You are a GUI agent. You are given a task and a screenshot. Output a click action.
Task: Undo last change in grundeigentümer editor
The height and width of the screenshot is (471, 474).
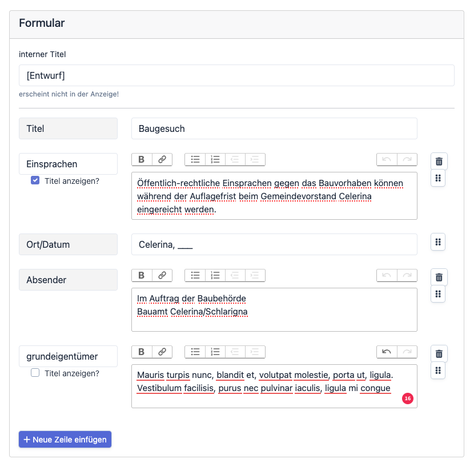pos(387,352)
